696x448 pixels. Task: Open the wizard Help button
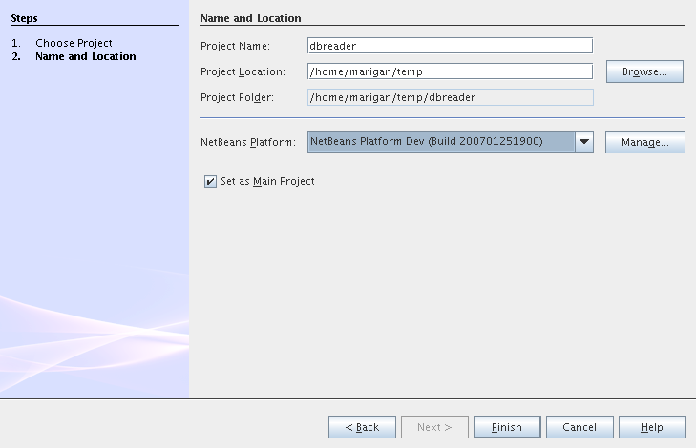652,427
